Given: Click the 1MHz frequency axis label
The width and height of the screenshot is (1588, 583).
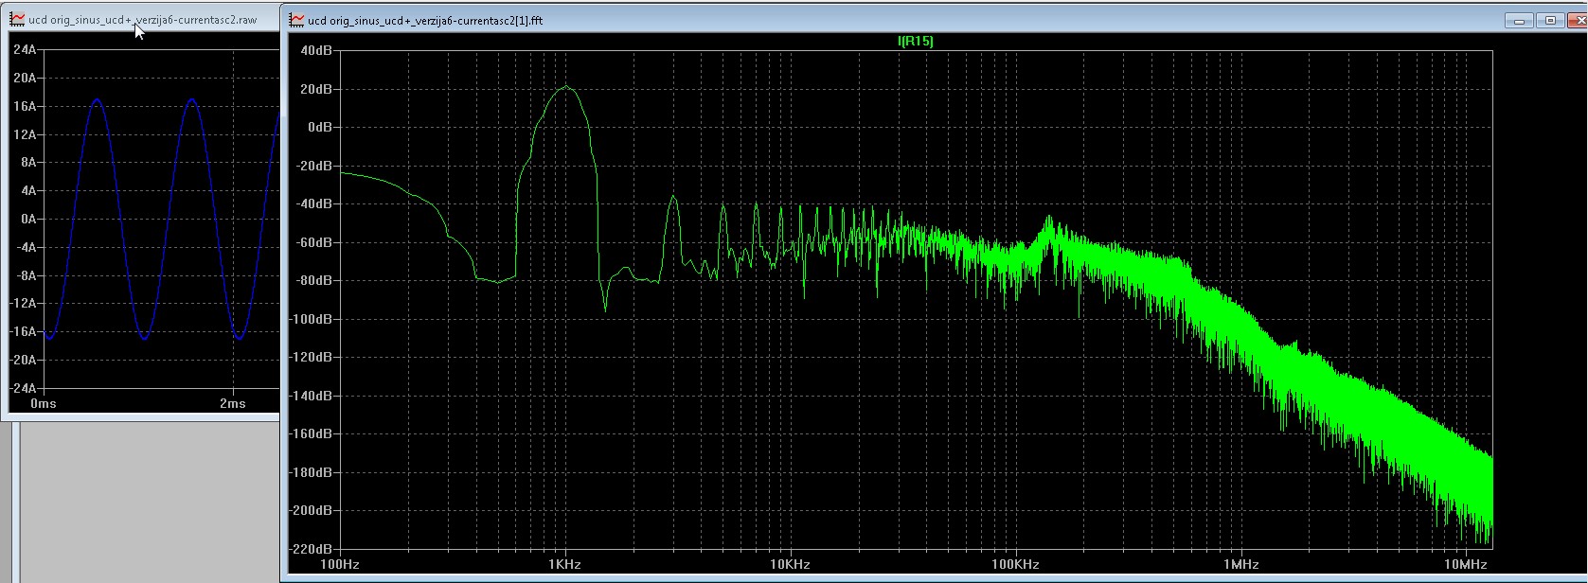Looking at the screenshot, I should (x=1240, y=564).
